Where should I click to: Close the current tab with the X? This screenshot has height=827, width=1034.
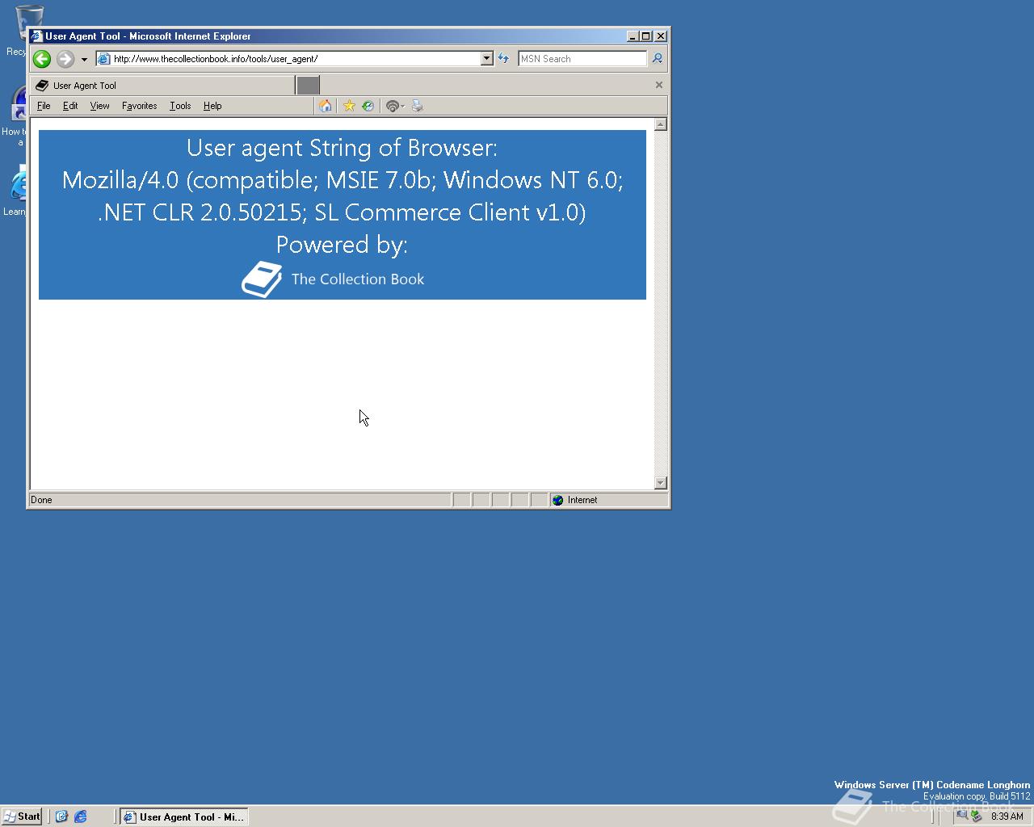point(658,85)
